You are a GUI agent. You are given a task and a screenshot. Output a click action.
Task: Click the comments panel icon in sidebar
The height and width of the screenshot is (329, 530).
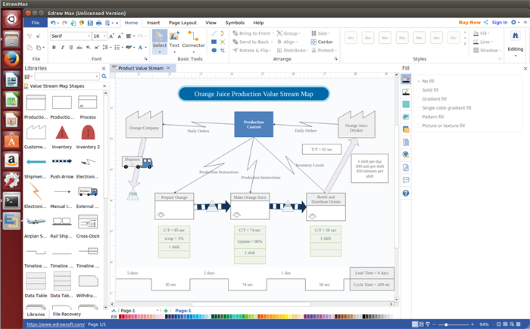click(x=407, y=180)
